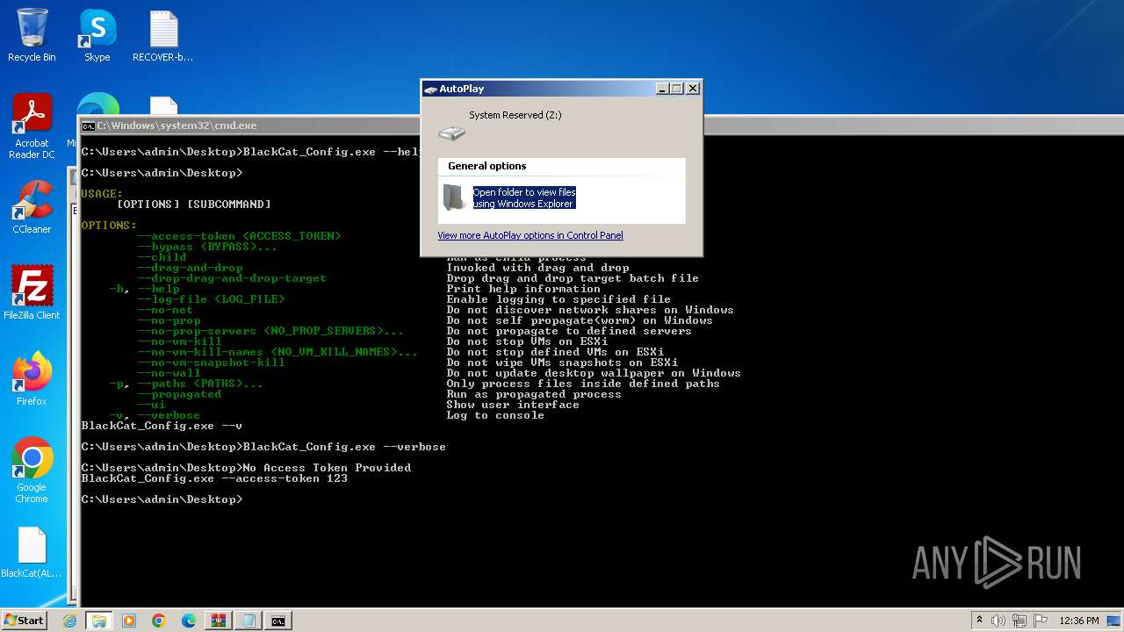Click 'Print help information' description text
Viewport: 1124px width, 632px height.
click(x=523, y=289)
